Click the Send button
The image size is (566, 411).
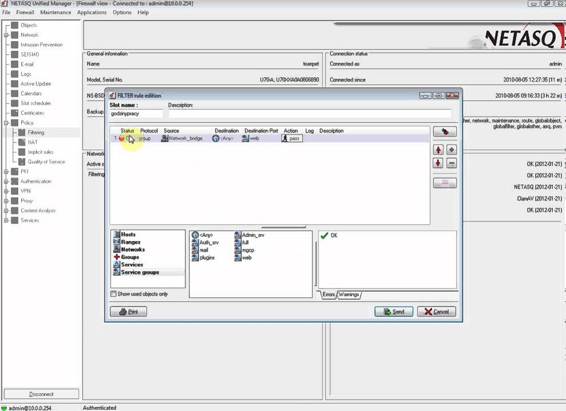coord(393,312)
